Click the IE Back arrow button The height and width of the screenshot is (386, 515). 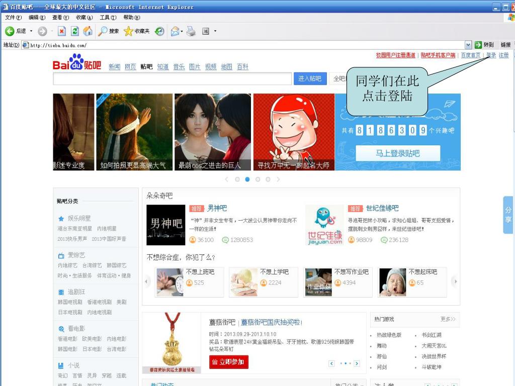pyautogui.click(x=10, y=31)
